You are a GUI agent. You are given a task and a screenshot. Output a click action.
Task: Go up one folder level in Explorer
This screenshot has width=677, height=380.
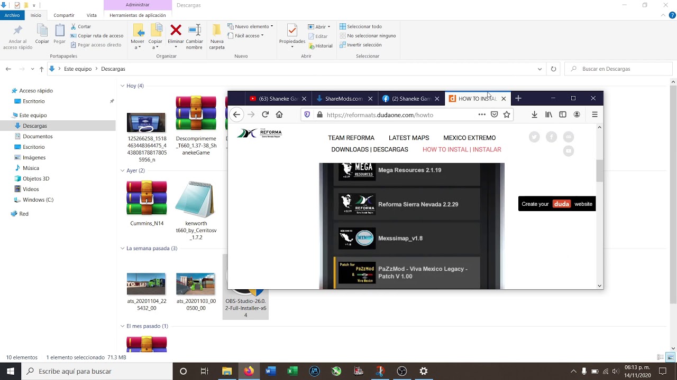[41, 69]
